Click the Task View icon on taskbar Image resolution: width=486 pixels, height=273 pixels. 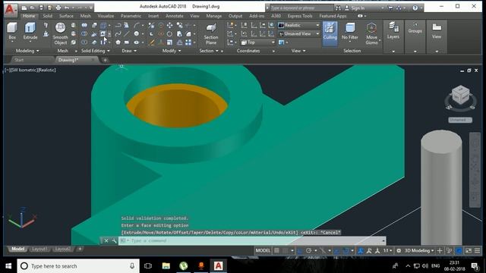tap(148, 266)
